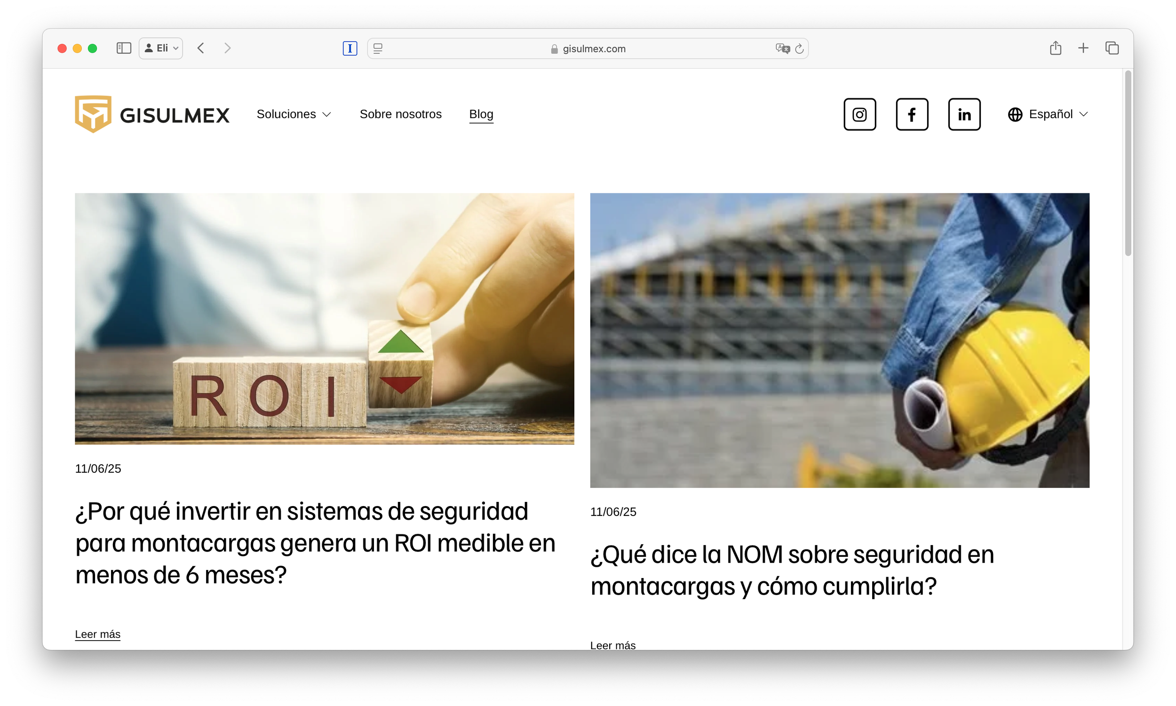Open a new tab
This screenshot has width=1176, height=706.
click(1083, 48)
